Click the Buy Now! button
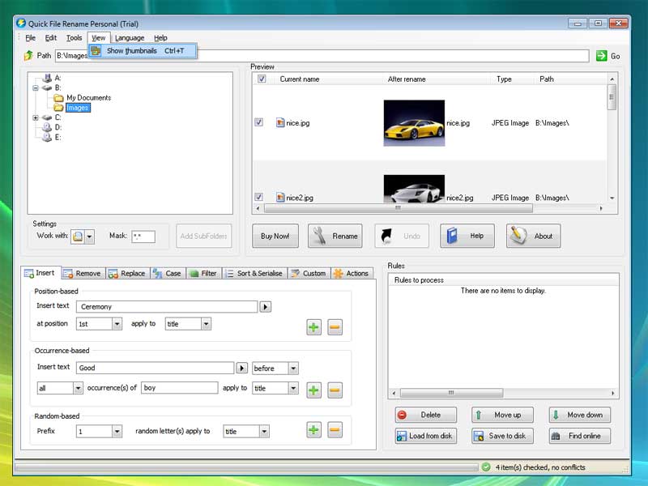The height and width of the screenshot is (486, 648). tap(275, 236)
